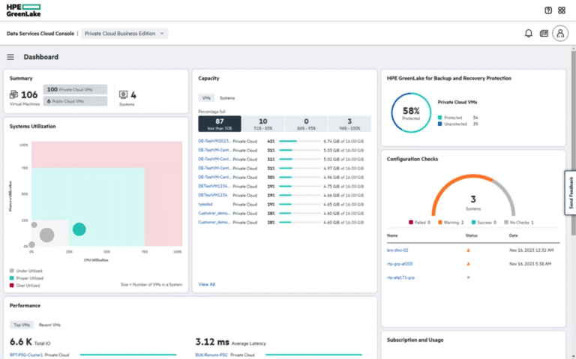Click the Systems monitor icon in Summary
The image size is (576, 359).
[124, 94]
